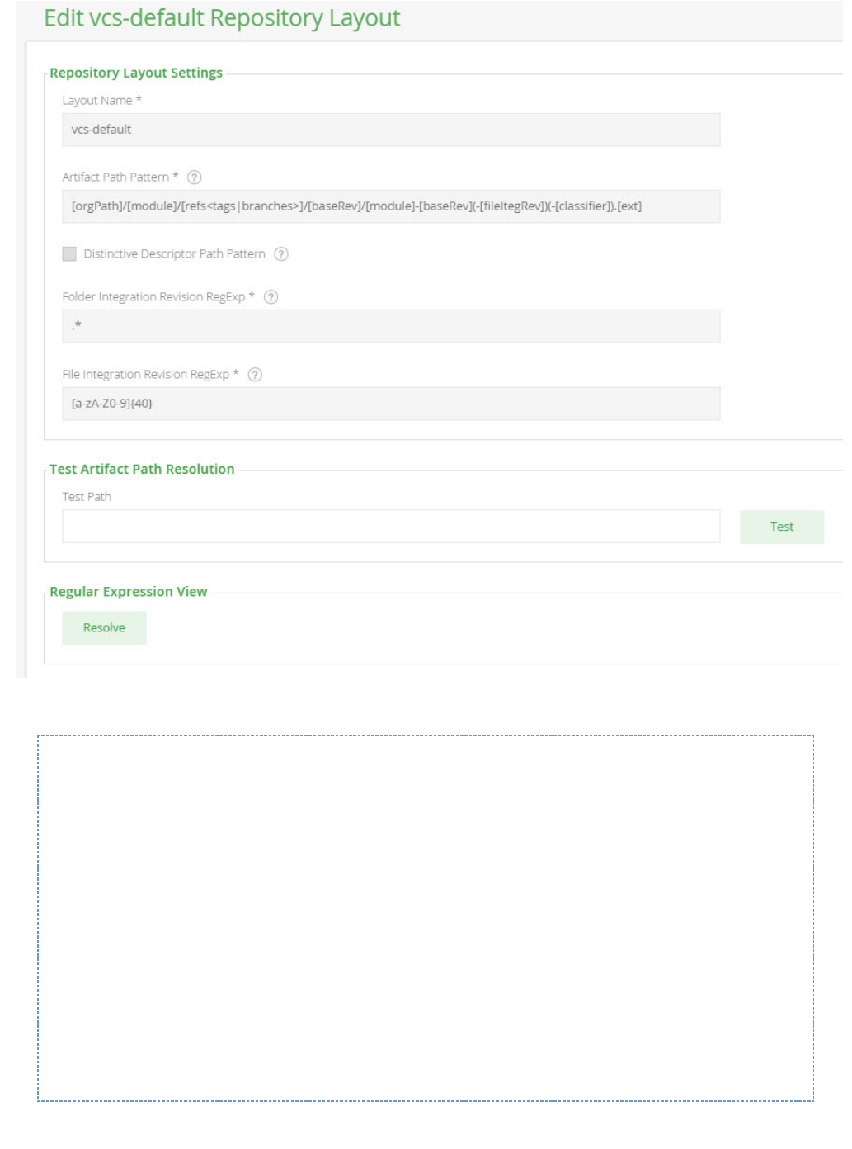Viewport: 852px width, 1149px height.
Task: Click inside the empty dashed-border box
Action: [426, 918]
